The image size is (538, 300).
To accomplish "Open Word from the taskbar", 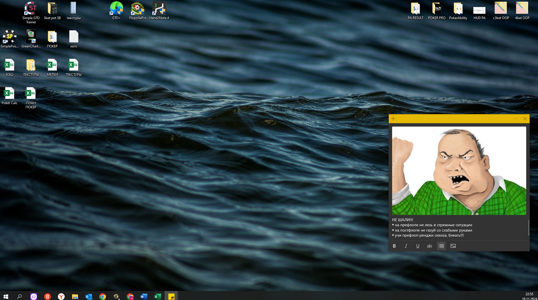I will click(x=144, y=296).
